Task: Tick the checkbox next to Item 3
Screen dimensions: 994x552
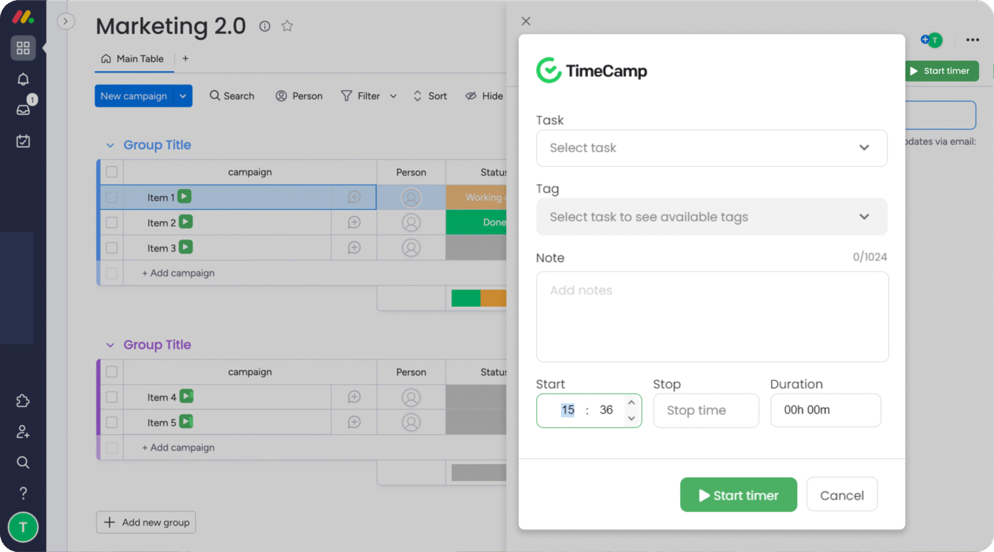Action: pyautogui.click(x=111, y=248)
